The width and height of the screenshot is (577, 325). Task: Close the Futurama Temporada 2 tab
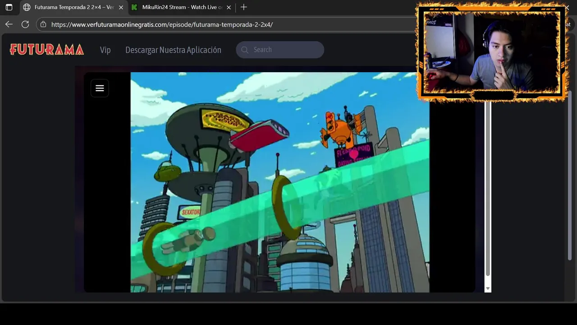(x=121, y=7)
